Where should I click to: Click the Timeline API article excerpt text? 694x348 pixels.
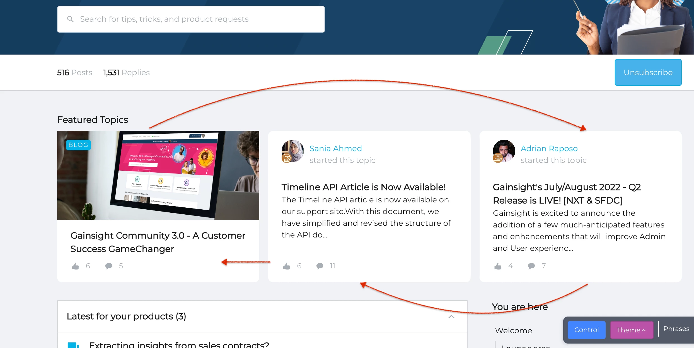(x=366, y=217)
